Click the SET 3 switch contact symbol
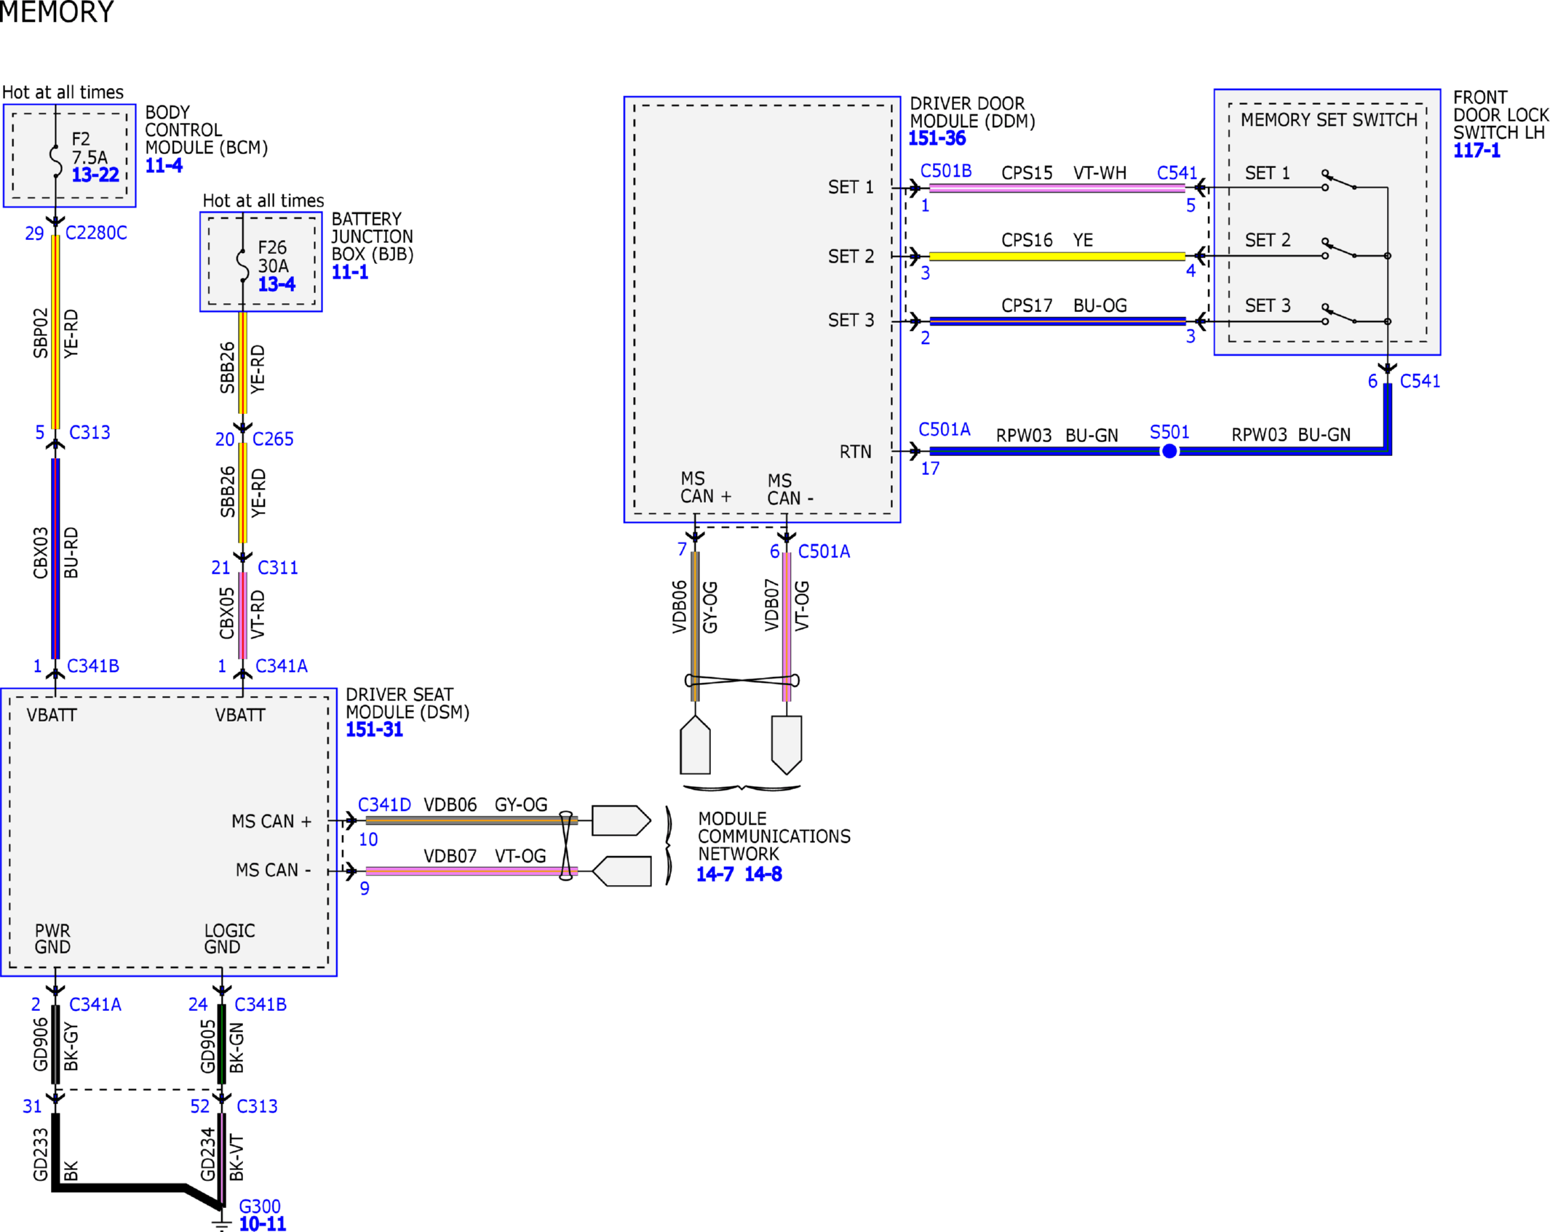1550x1232 pixels. [x=1339, y=314]
